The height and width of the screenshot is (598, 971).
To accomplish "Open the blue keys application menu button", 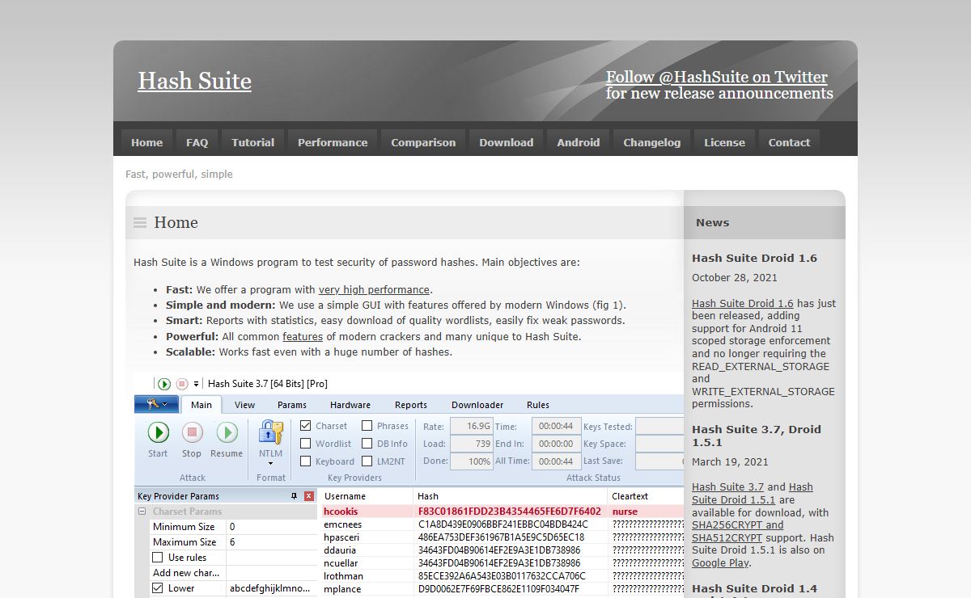I will (157, 404).
